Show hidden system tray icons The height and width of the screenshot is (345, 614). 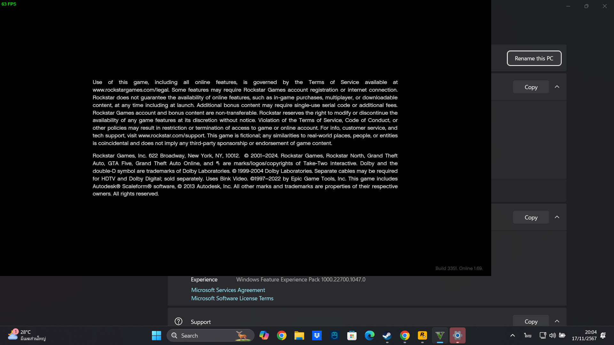point(513,335)
